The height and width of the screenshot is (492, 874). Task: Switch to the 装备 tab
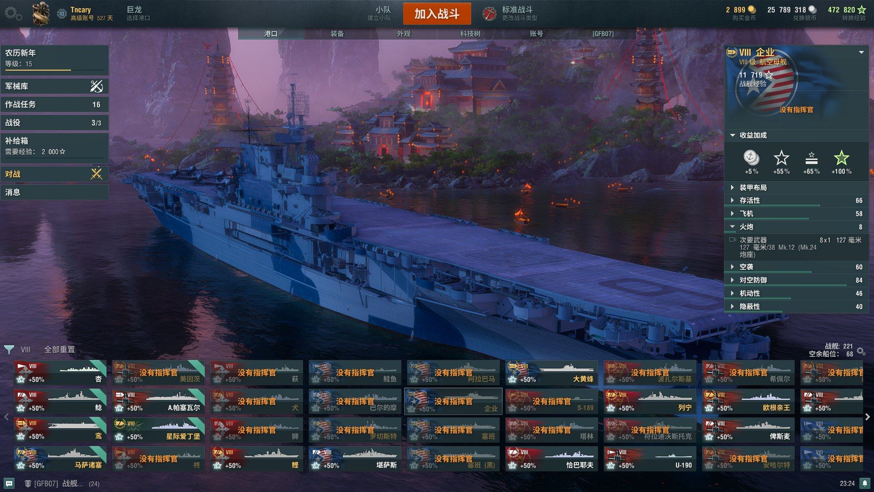click(337, 34)
